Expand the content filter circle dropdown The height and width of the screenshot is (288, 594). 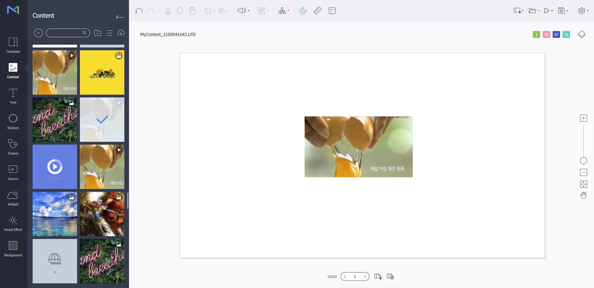point(39,33)
